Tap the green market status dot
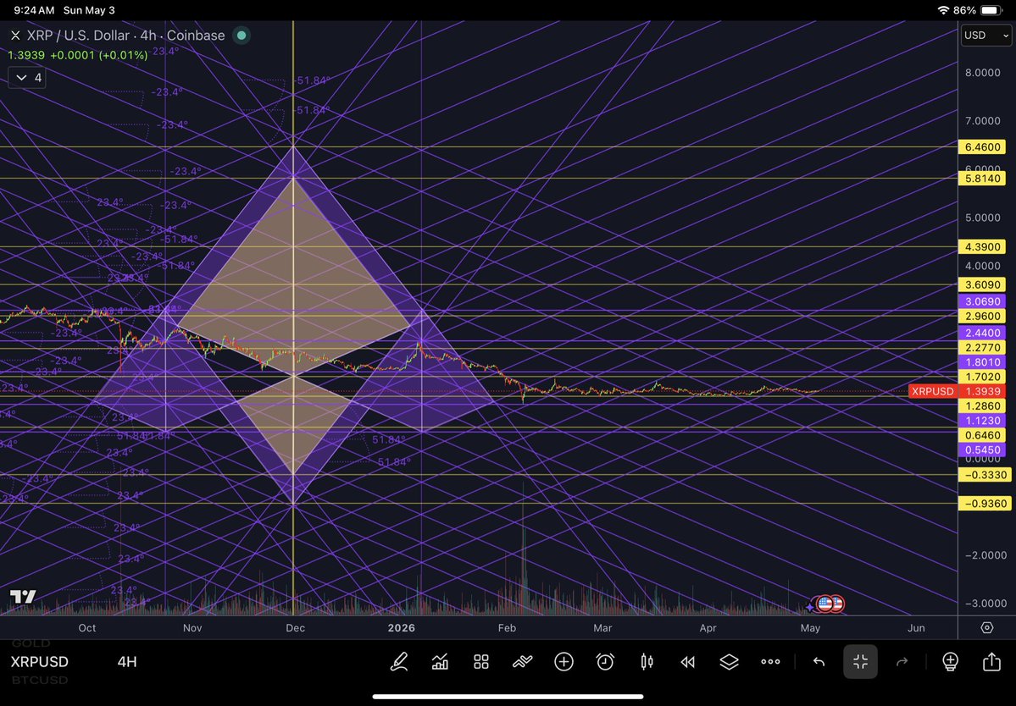Viewport: 1016px width, 706px height. point(242,35)
